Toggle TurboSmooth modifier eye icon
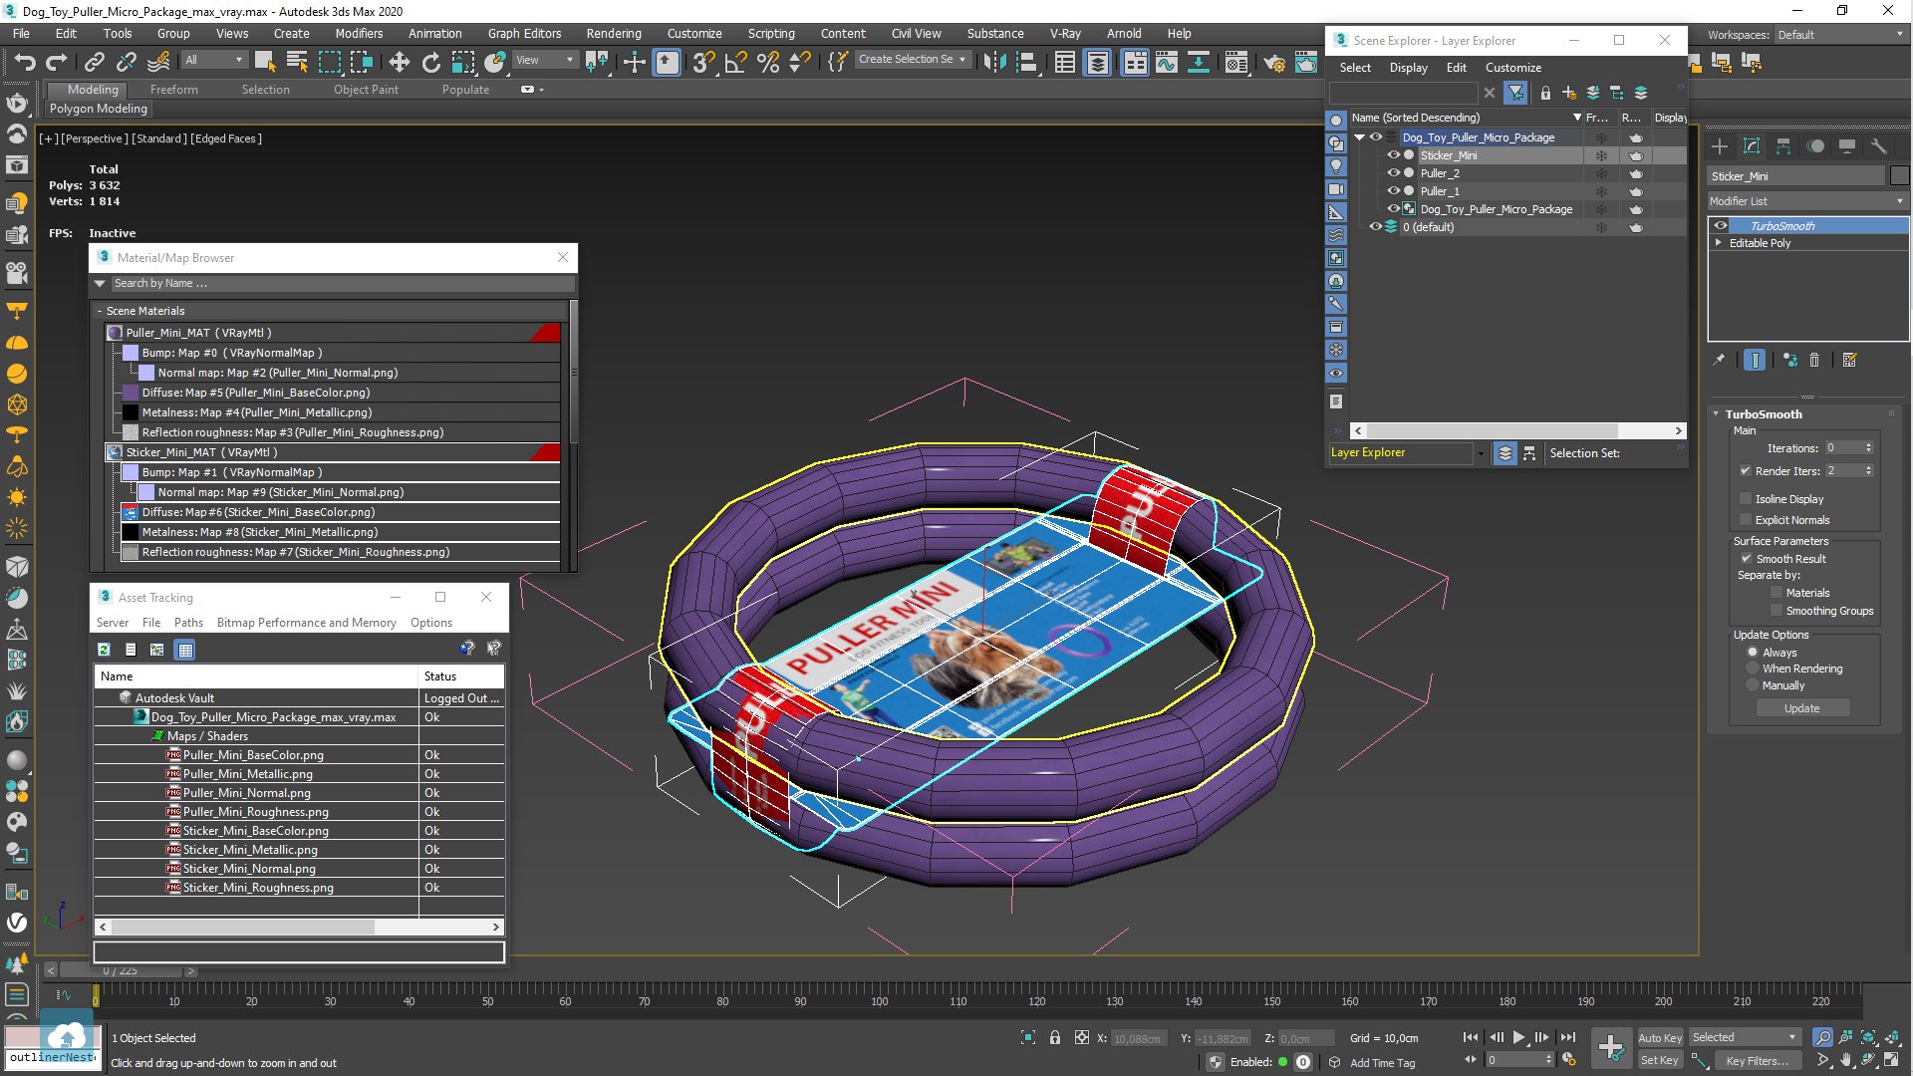Image resolution: width=1913 pixels, height=1076 pixels. coord(1721,226)
